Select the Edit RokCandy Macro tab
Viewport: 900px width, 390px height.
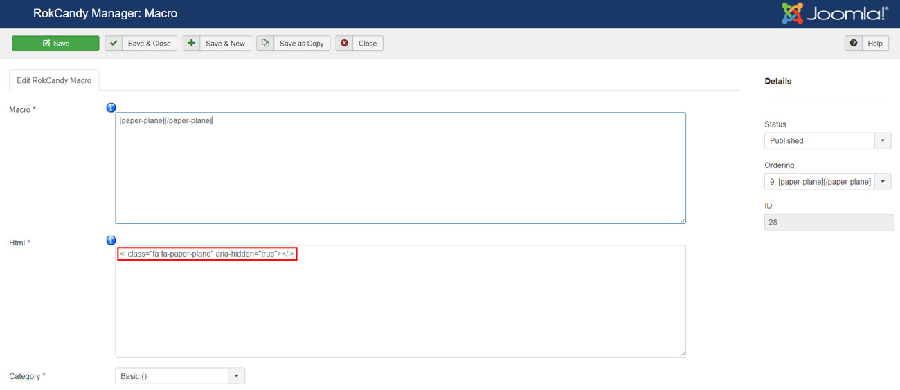pyautogui.click(x=54, y=80)
